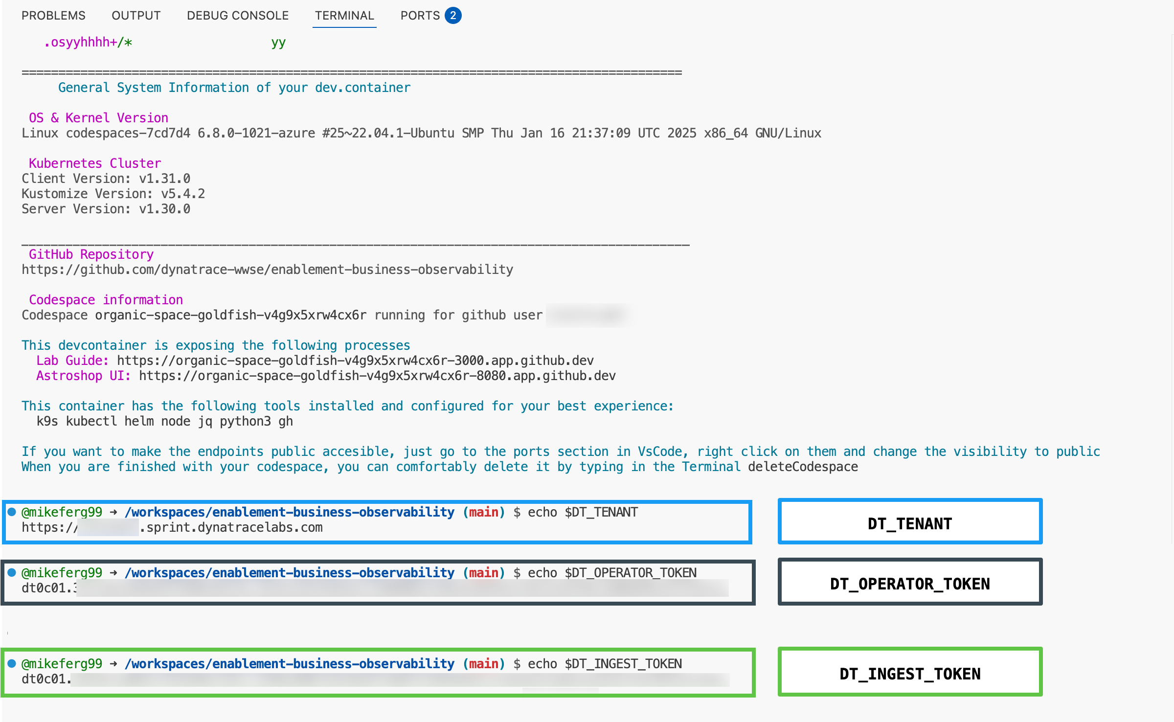Click the workspace path in the DT_TENANT prompt
This screenshot has height=722, width=1174.
pyautogui.click(x=289, y=512)
